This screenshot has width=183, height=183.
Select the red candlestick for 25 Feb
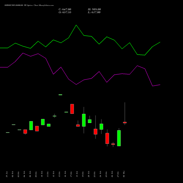(107, 138)
